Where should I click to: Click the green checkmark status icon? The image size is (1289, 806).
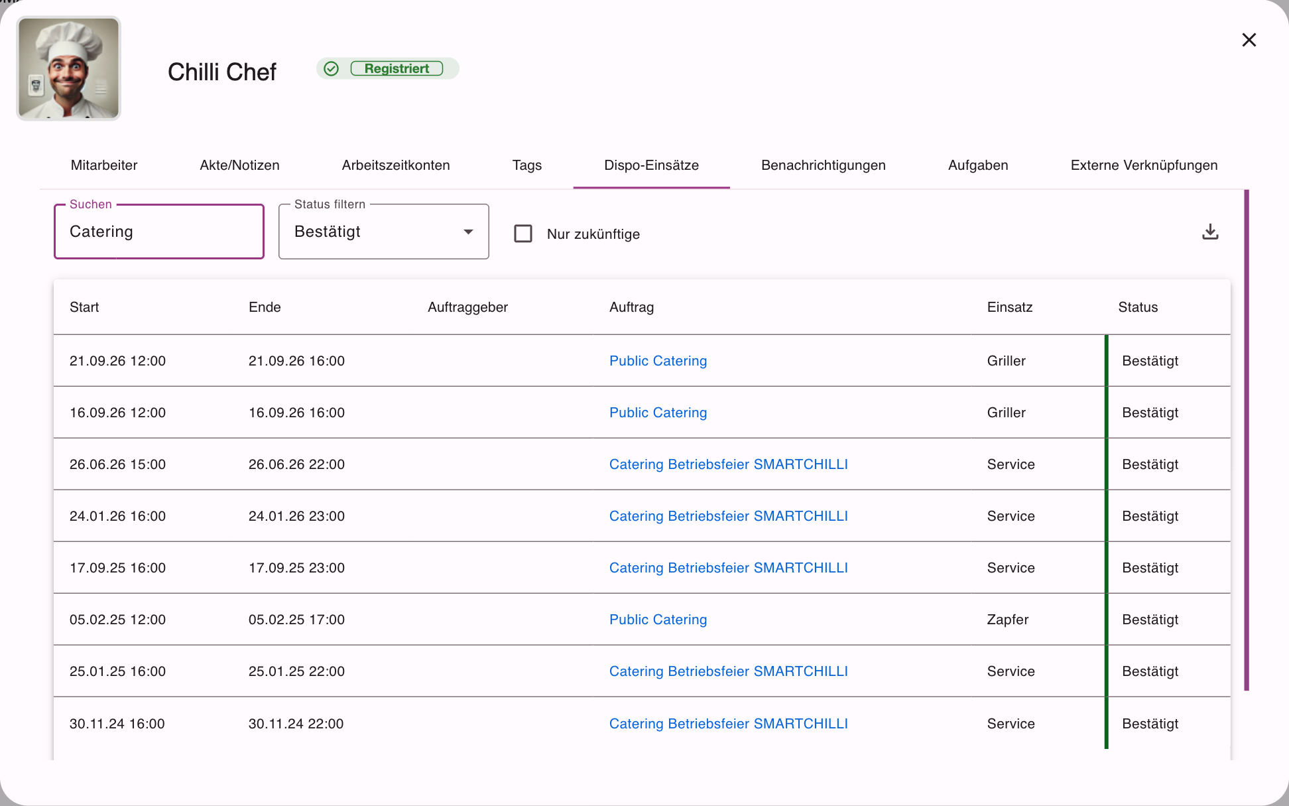[332, 68]
